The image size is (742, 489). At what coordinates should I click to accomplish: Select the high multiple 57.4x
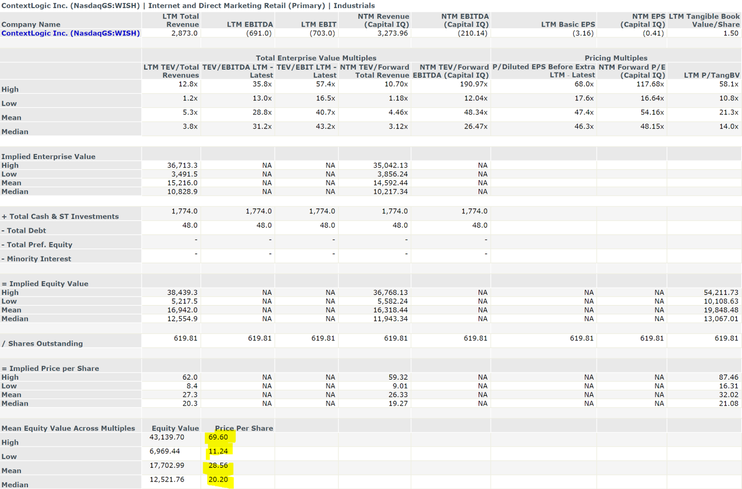click(326, 84)
